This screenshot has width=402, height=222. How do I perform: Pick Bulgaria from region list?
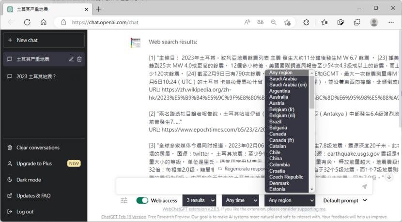288,128
